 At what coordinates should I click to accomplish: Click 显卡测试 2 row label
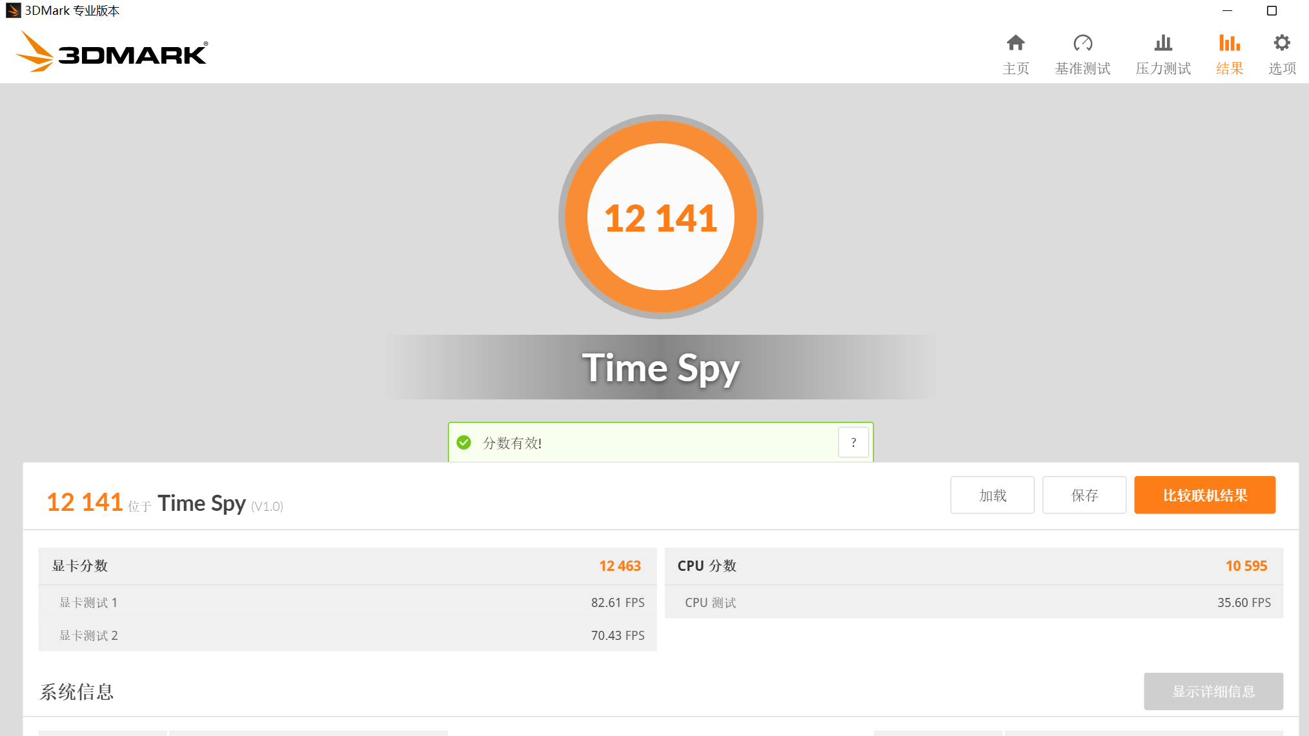coord(88,635)
